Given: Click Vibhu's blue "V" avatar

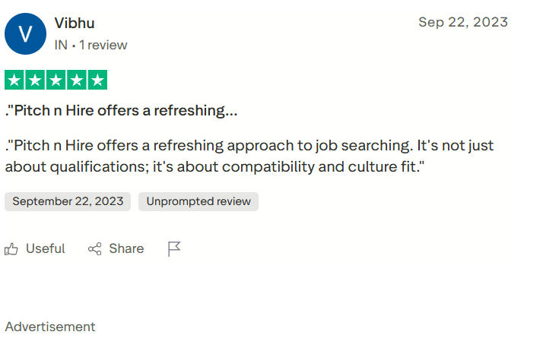Looking at the screenshot, I should 25,34.
